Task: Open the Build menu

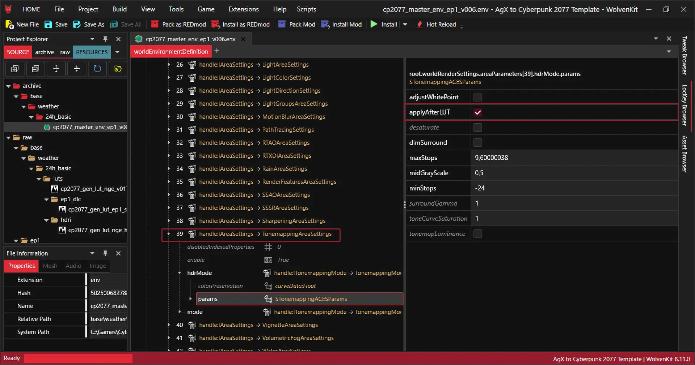Action: click(119, 9)
